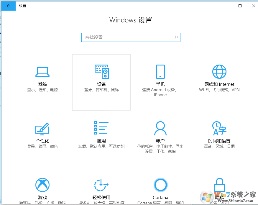Click the 卸载、默认应用、可选功能 description
This screenshot has height=205, width=258.
click(x=101, y=146)
